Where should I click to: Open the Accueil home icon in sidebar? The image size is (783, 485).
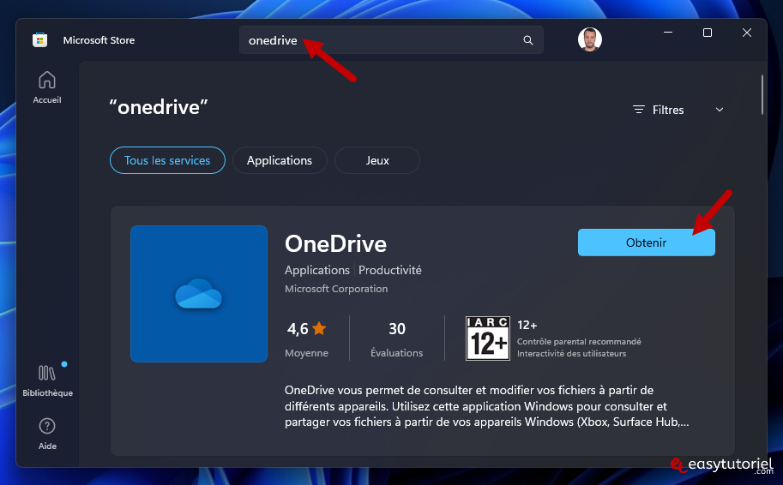pyautogui.click(x=47, y=81)
